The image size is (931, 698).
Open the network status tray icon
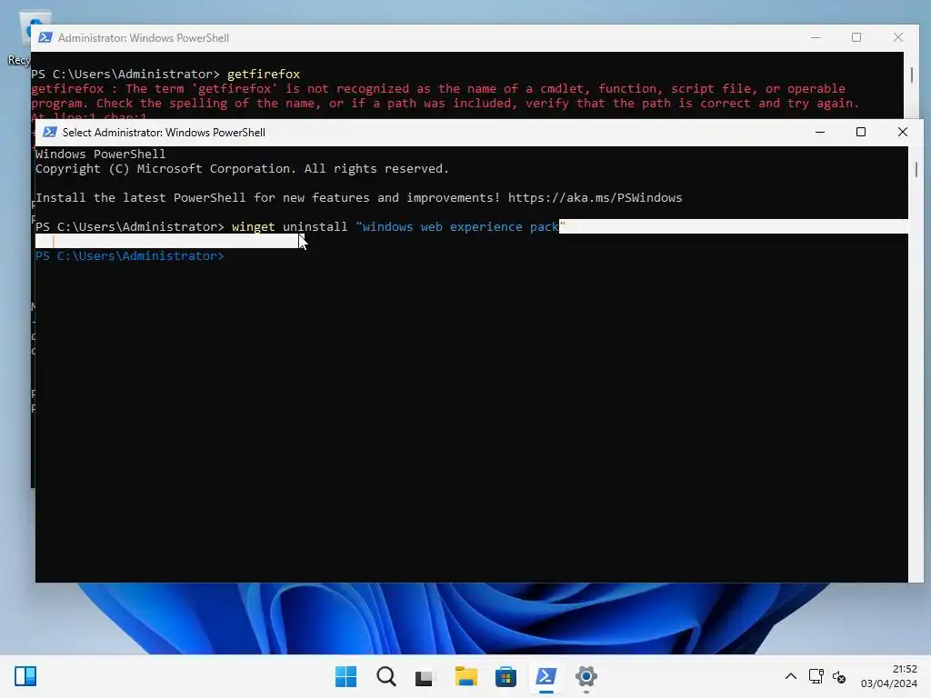816,676
